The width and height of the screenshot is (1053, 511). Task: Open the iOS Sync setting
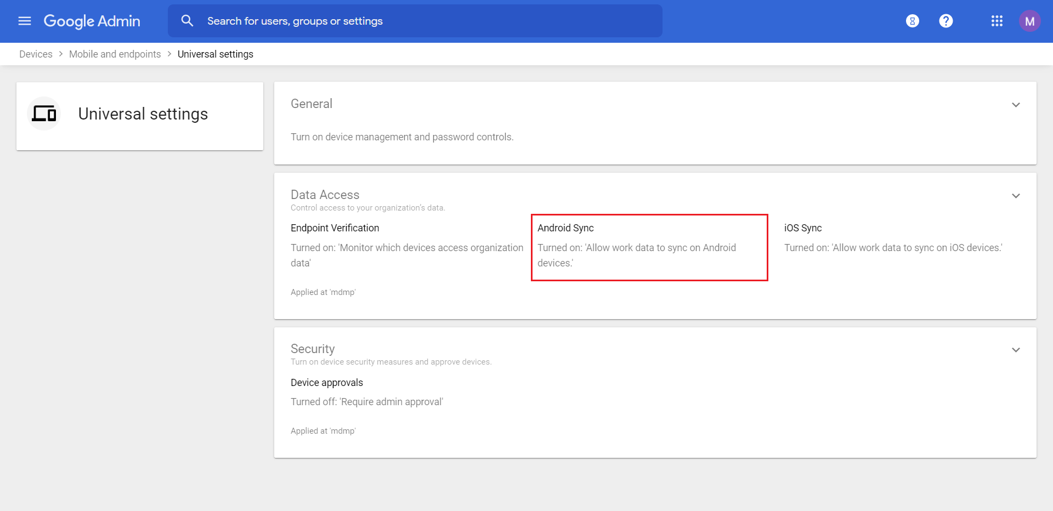pyautogui.click(x=803, y=228)
